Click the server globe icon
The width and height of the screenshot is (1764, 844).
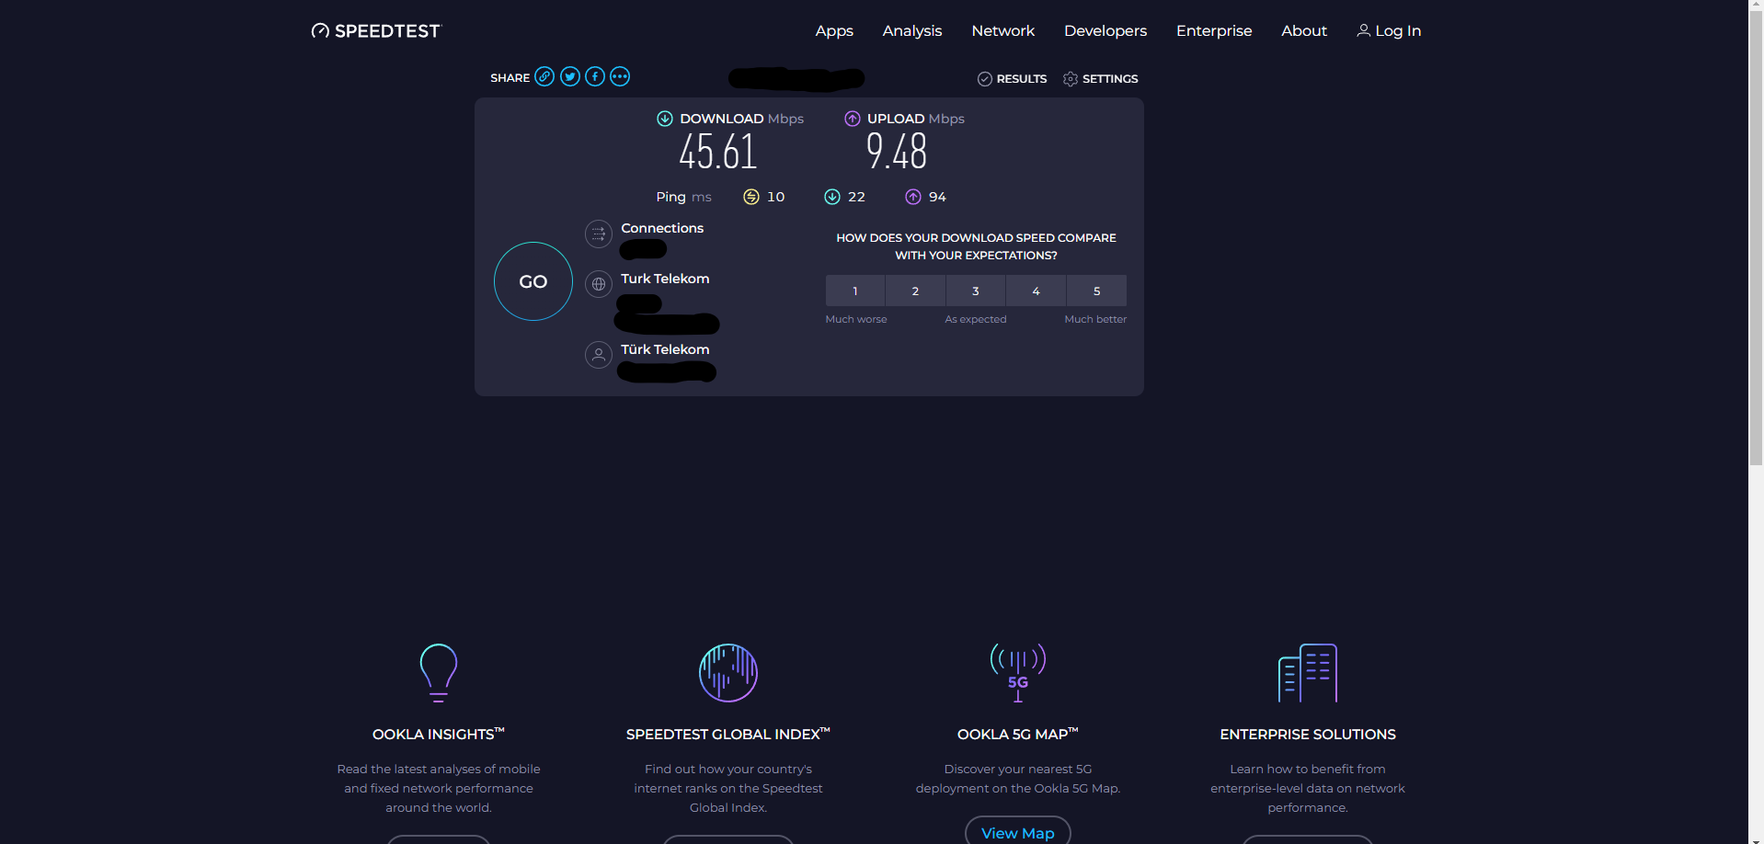599,284
